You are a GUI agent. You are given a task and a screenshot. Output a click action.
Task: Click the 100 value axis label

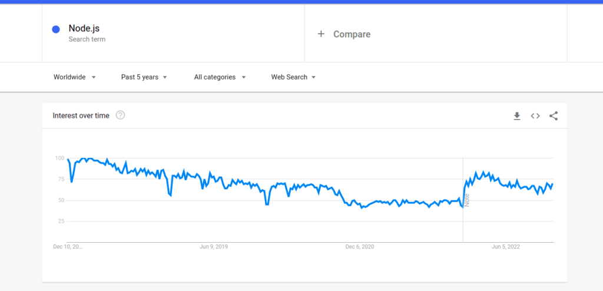click(x=59, y=158)
